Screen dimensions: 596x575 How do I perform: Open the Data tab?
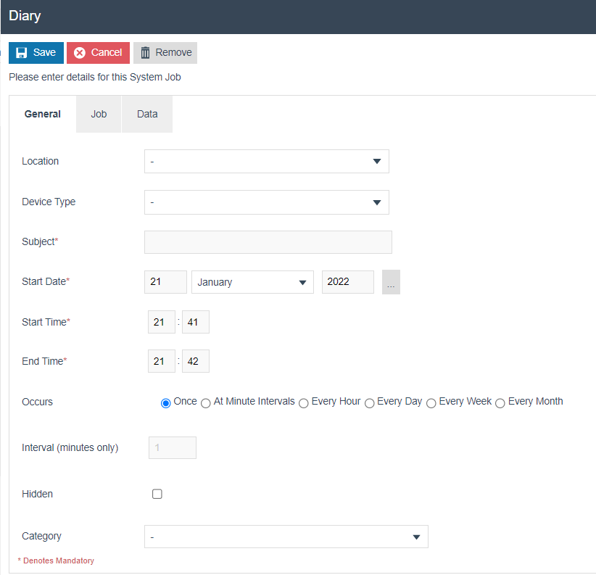point(147,114)
